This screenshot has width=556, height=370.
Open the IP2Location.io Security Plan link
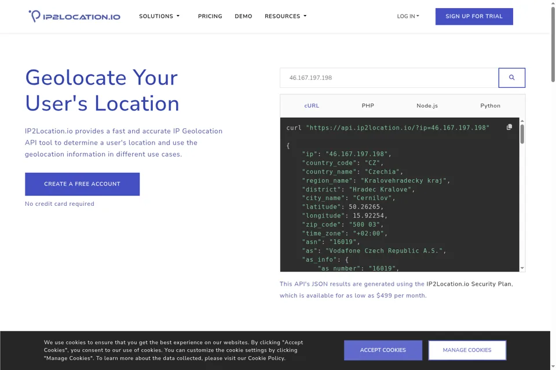[x=469, y=284]
